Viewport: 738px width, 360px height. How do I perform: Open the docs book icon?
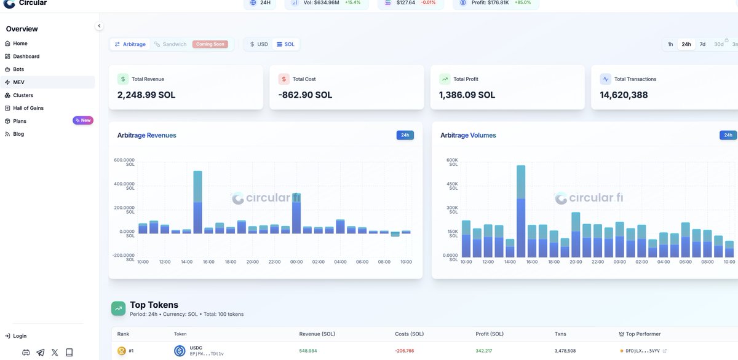[x=69, y=353]
